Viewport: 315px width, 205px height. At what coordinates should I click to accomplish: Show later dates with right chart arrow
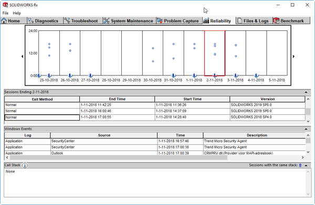point(293,57)
